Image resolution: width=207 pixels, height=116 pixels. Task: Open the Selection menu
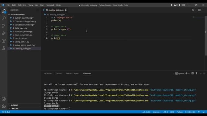22,5
